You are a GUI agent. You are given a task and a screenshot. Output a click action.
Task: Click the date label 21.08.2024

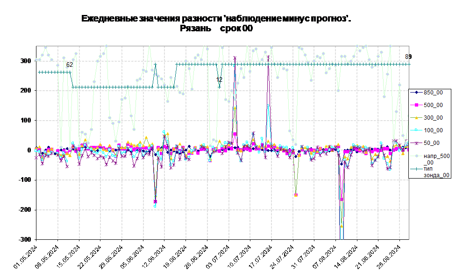pos(368,257)
